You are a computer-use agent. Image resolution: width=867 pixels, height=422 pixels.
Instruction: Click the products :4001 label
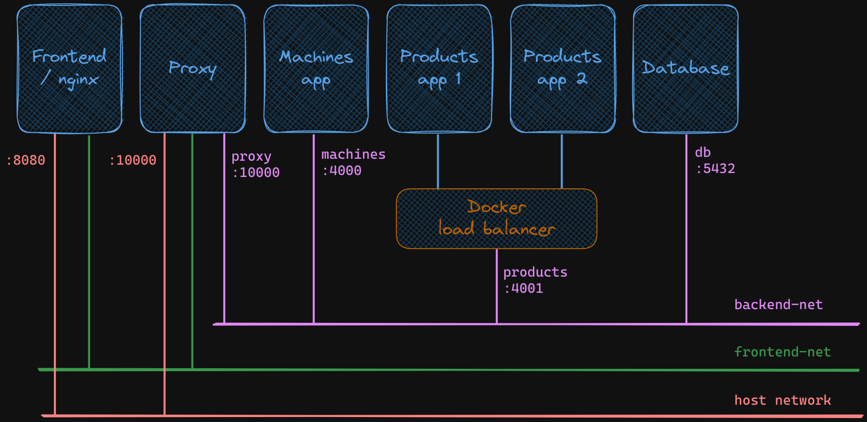[x=535, y=280]
